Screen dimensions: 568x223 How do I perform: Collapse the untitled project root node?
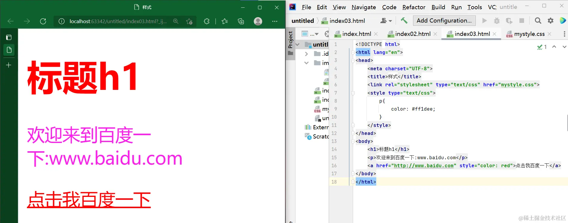pyautogui.click(x=297, y=44)
